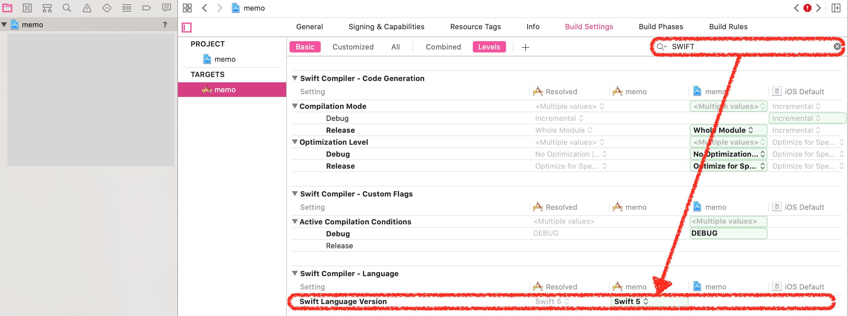The height and width of the screenshot is (316, 848).
Task: Select memo target under TARGETS
Action: (232, 90)
